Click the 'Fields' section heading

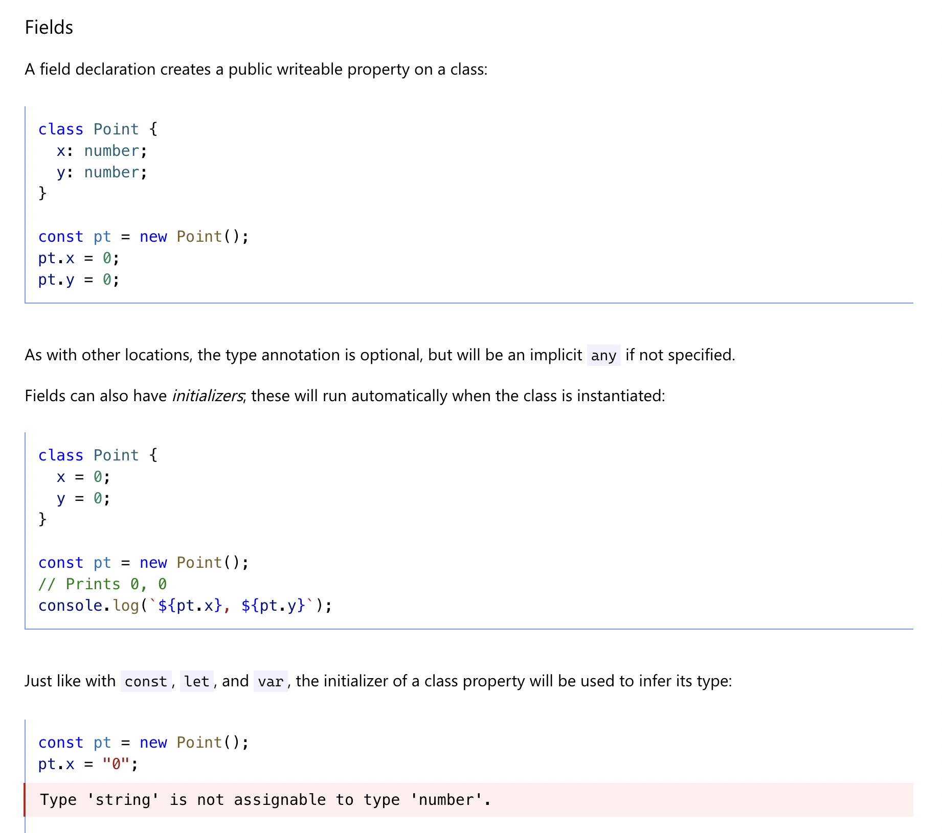pyautogui.click(x=49, y=28)
